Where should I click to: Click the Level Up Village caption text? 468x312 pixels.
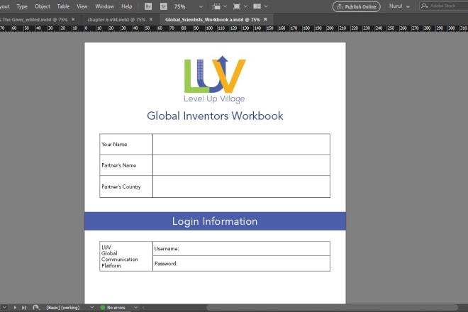click(x=214, y=99)
